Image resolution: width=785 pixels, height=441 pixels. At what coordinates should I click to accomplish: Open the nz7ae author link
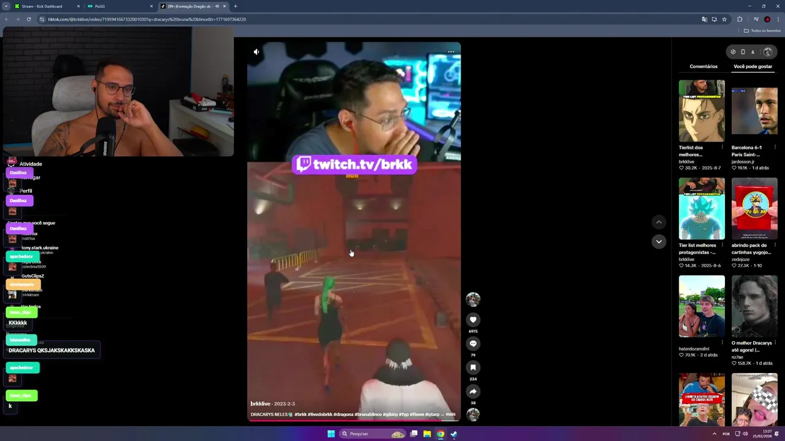738,356
